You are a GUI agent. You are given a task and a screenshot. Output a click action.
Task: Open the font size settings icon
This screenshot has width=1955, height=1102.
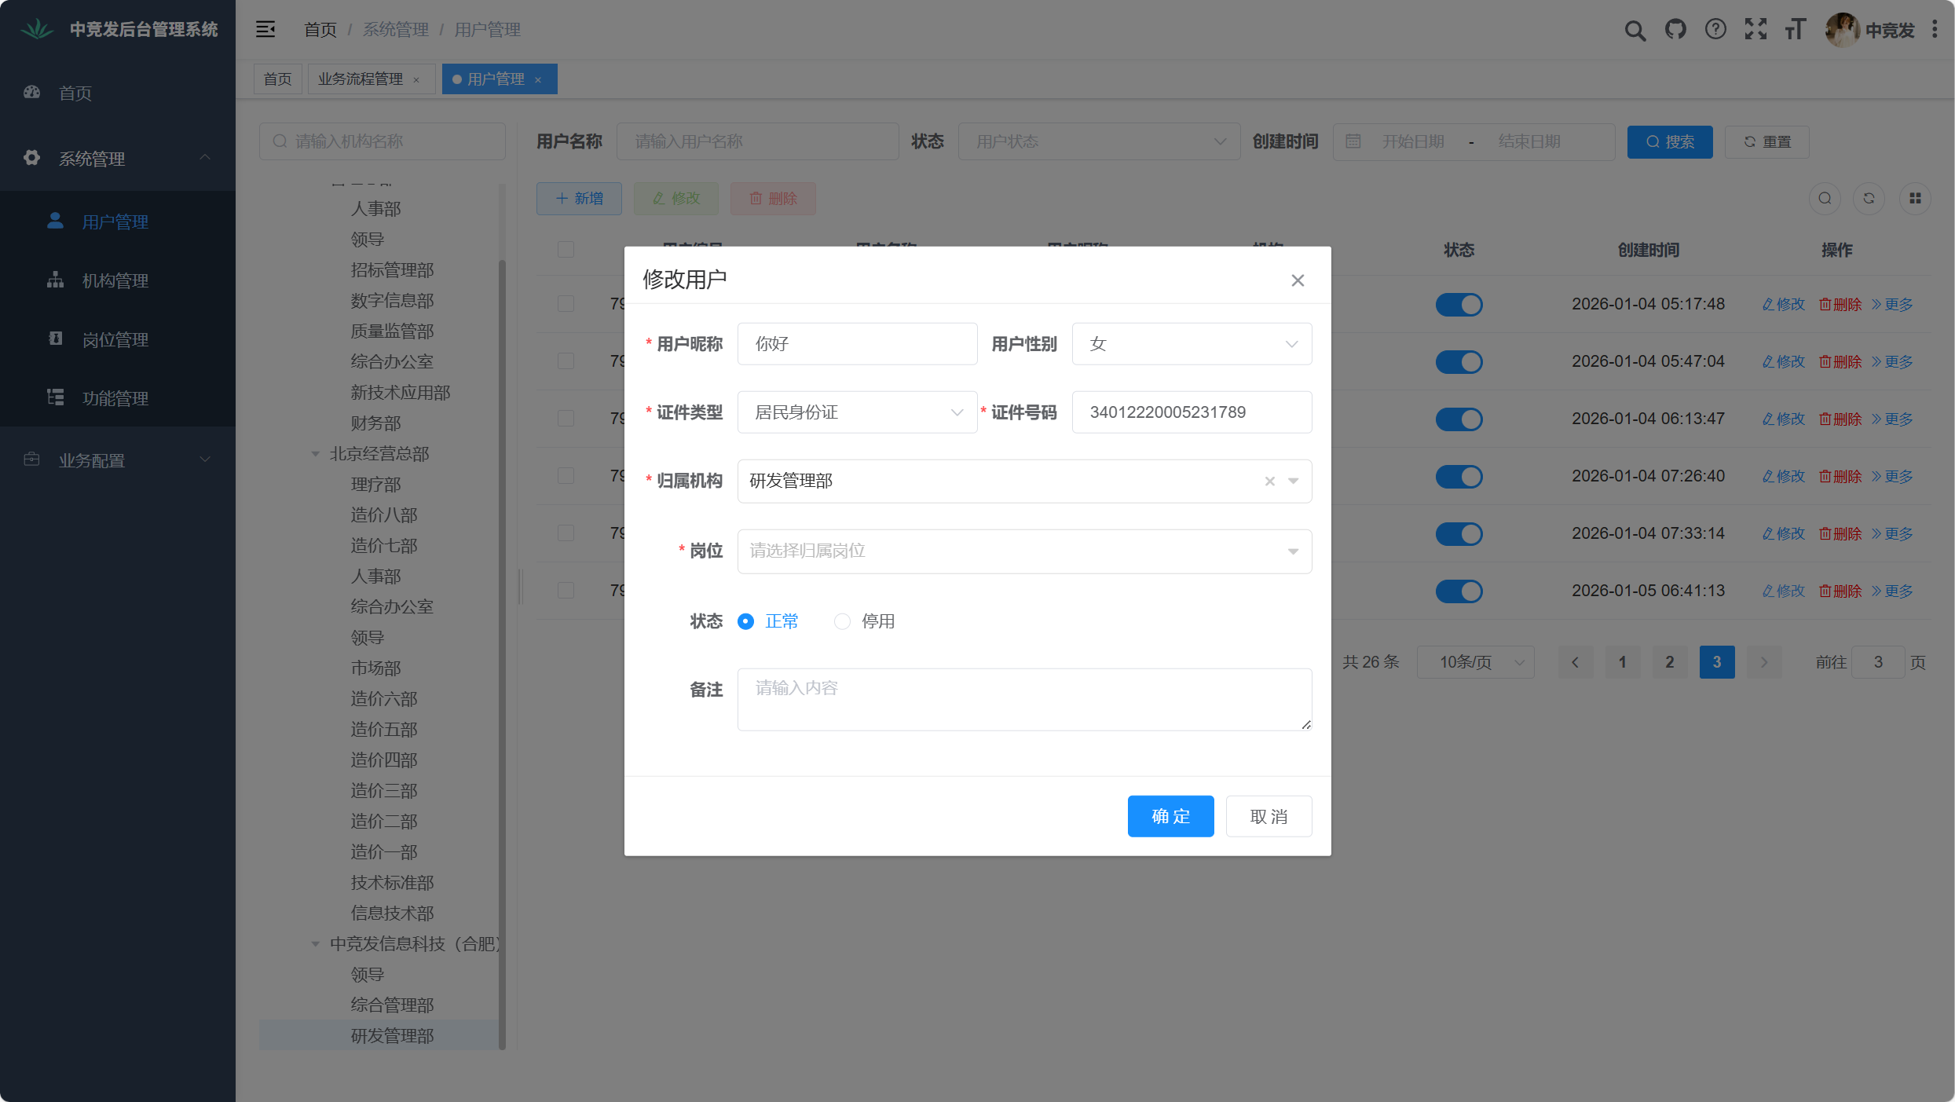(x=1796, y=30)
